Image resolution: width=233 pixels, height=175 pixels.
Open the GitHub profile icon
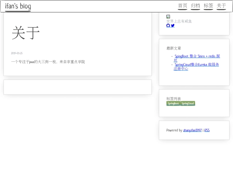[x=168, y=25]
